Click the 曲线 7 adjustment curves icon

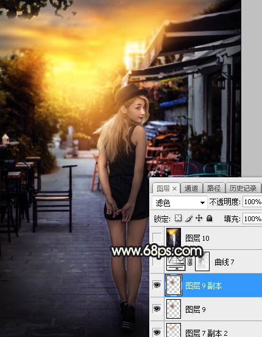[175, 263]
